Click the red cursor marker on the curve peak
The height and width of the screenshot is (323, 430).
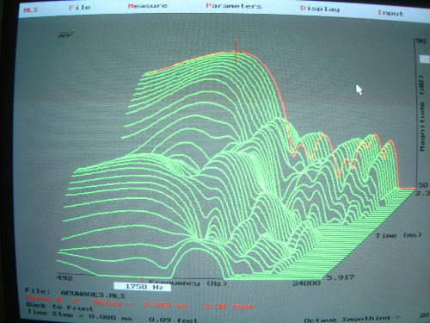coord(236,52)
